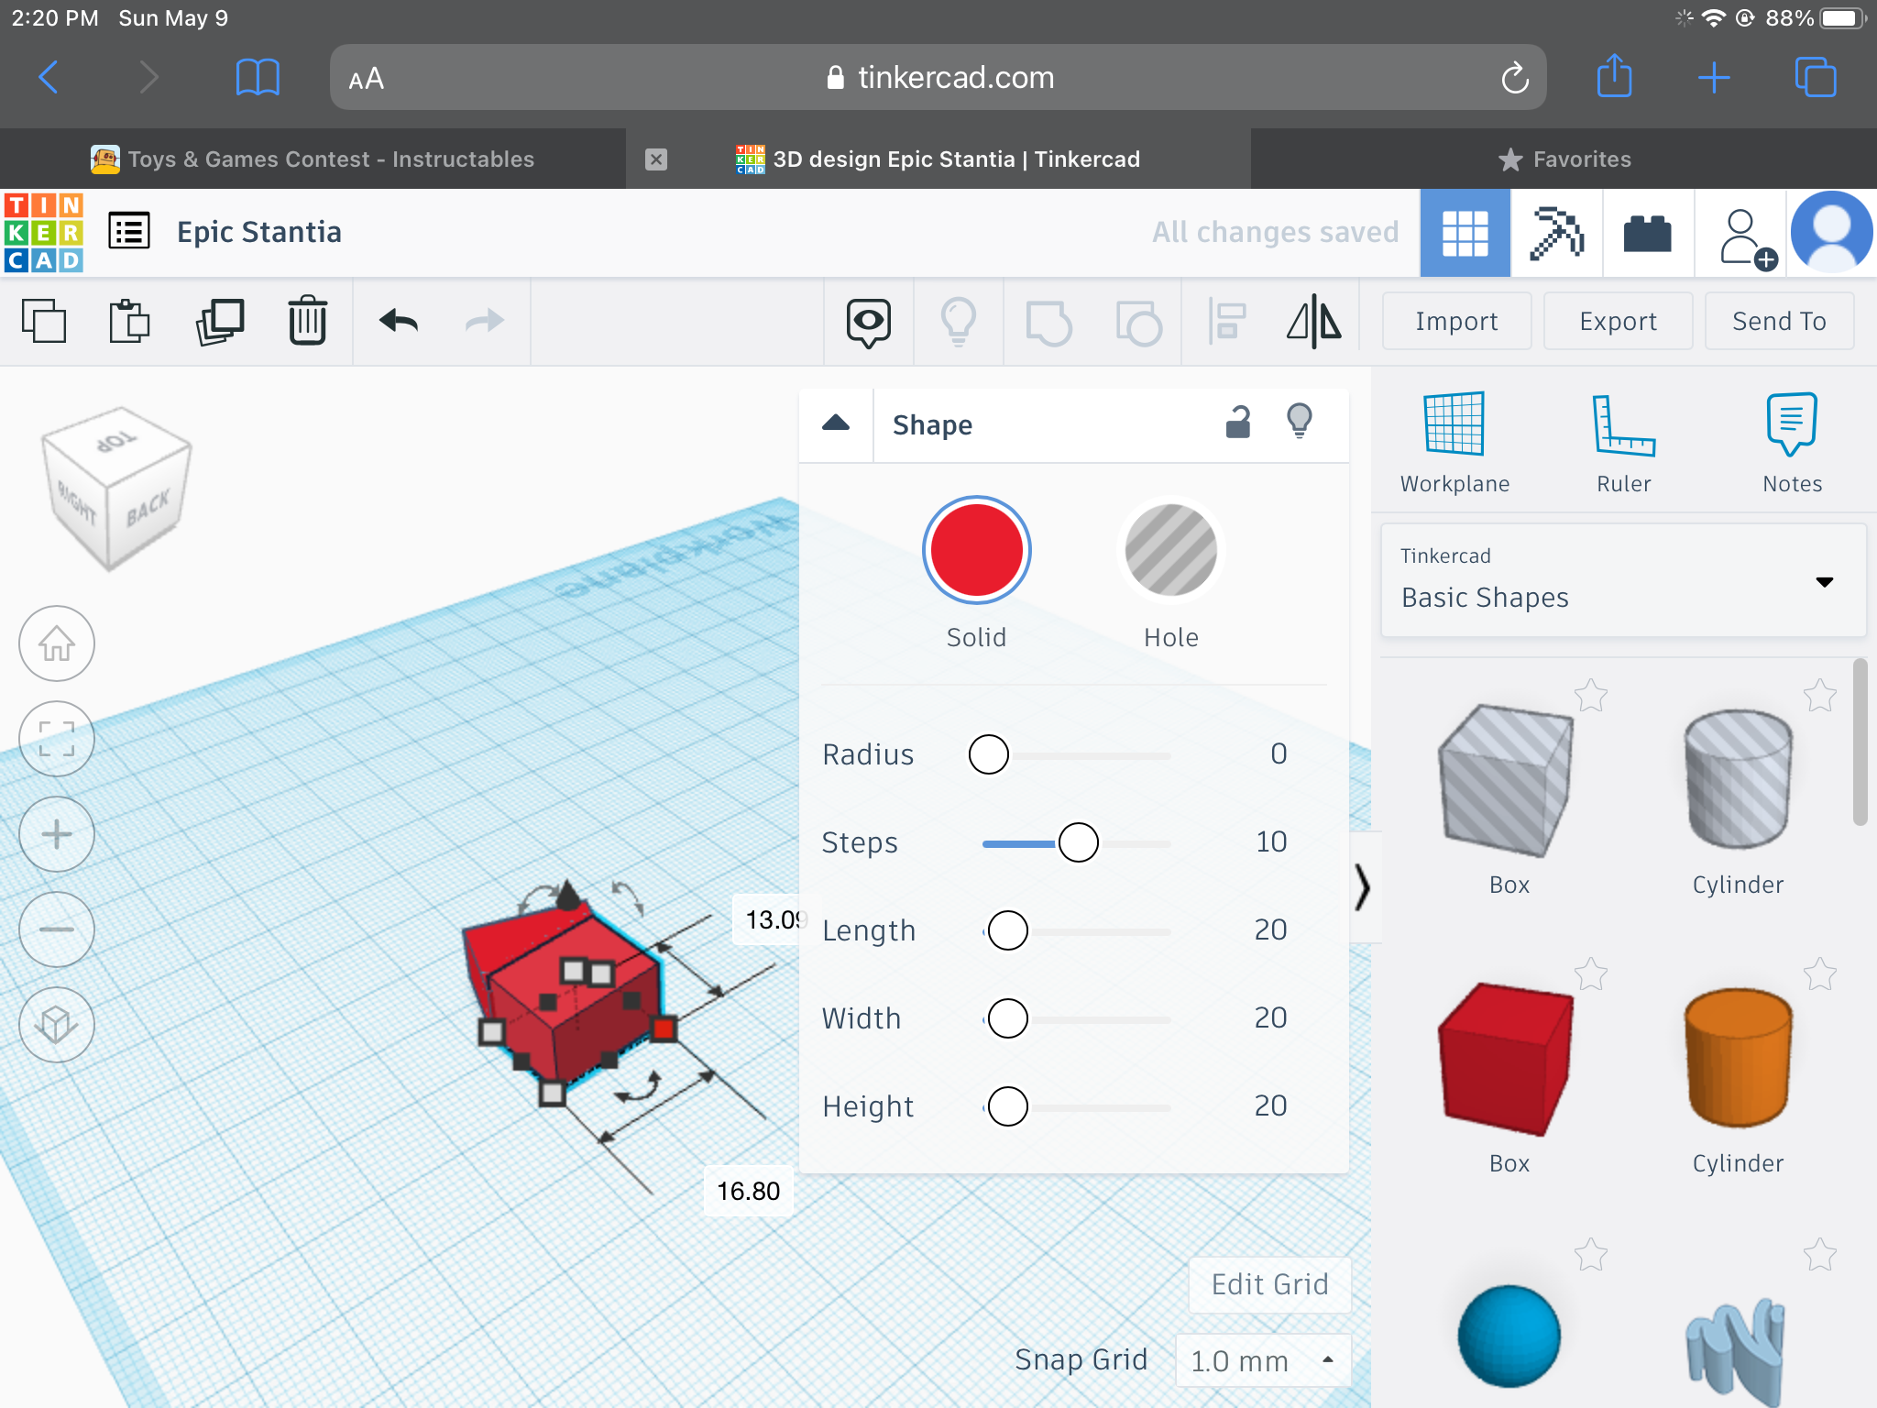Screen dimensions: 1877x1408
Task: Click the Mirror tool icon
Action: coord(1314,321)
